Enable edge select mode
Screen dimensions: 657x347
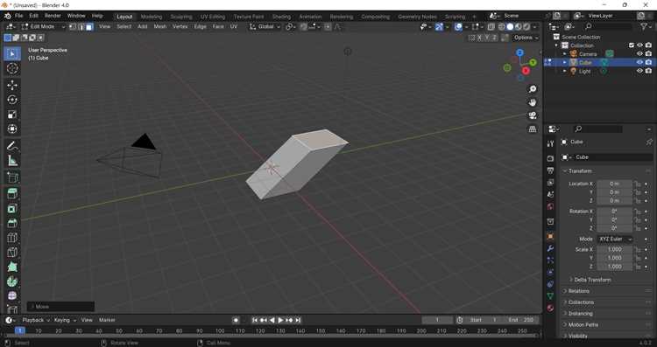tap(81, 27)
